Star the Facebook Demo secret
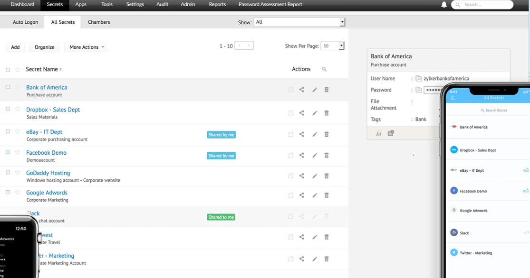Image resolution: width=530 pixels, height=278 pixels. click(x=18, y=152)
